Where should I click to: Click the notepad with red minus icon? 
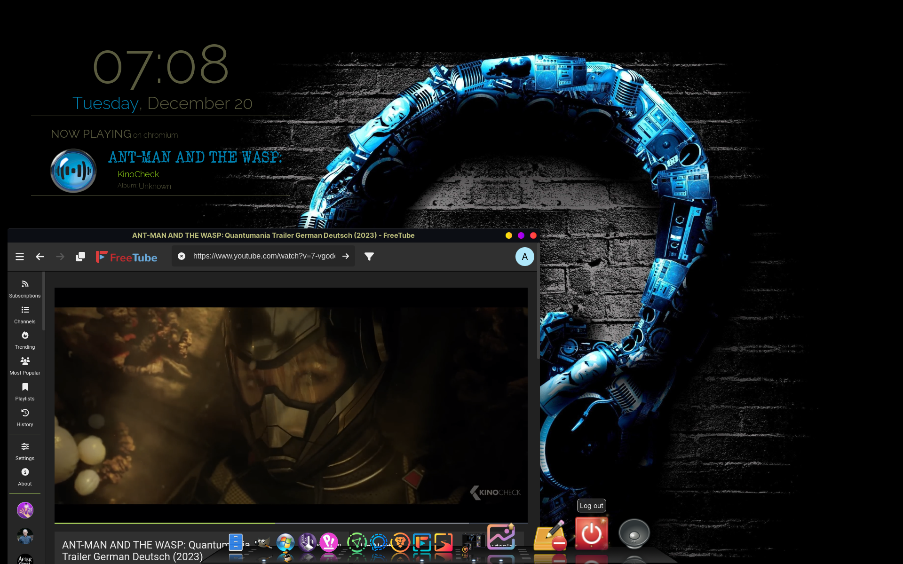(550, 536)
